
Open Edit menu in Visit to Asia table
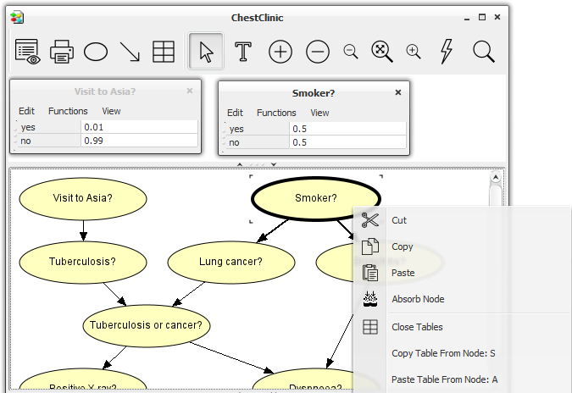tap(26, 111)
